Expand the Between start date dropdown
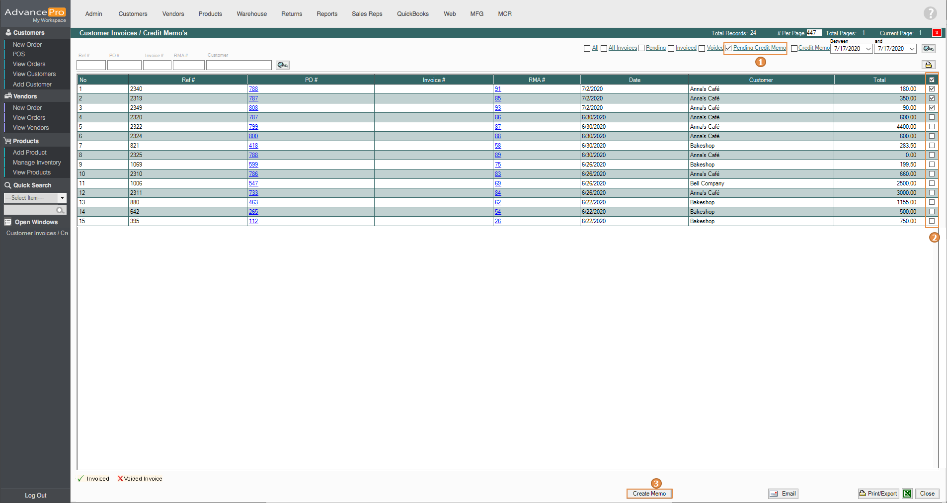 [868, 49]
